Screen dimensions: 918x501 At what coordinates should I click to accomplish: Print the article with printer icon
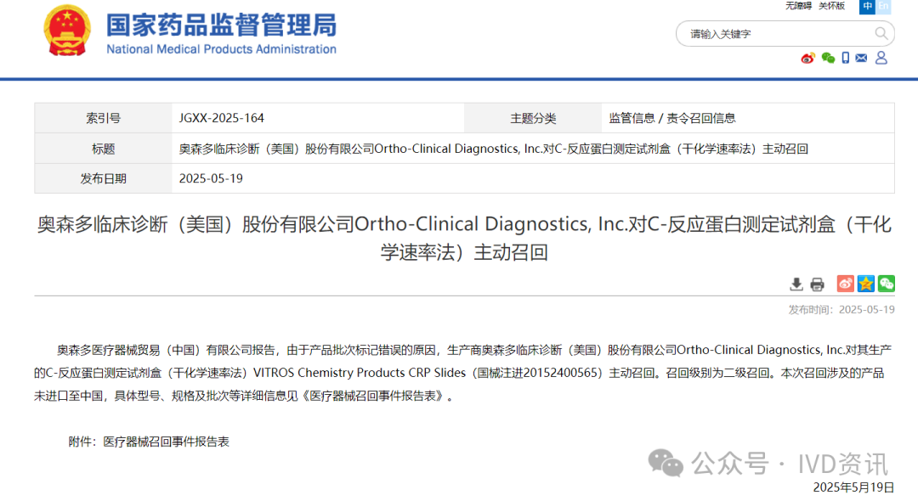coord(818,284)
